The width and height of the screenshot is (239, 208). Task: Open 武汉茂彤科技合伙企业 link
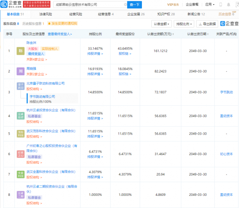pyautogui.click(x=51, y=131)
